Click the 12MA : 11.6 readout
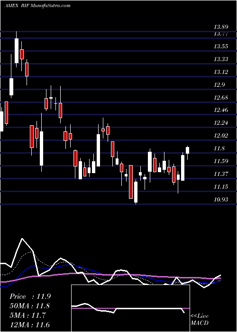Image resolution: width=237 pixels, height=332 pixels. (30, 325)
